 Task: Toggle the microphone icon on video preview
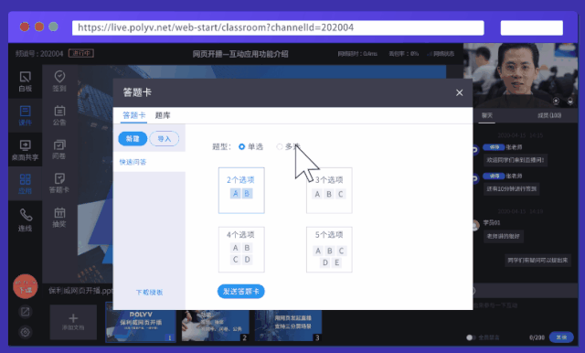[570, 102]
